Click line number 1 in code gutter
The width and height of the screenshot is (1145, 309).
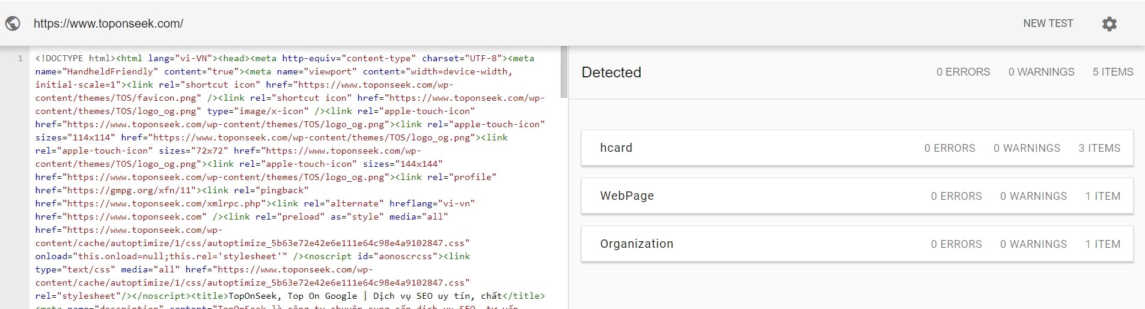click(x=20, y=58)
